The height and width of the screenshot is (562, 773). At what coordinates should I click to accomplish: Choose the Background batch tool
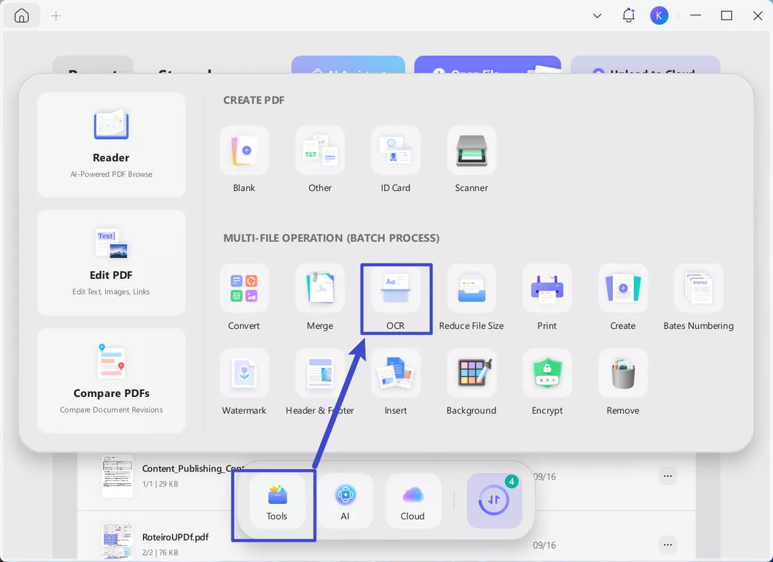[471, 373]
